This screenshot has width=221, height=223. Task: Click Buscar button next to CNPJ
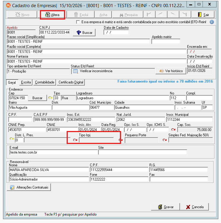(x=84, y=33)
